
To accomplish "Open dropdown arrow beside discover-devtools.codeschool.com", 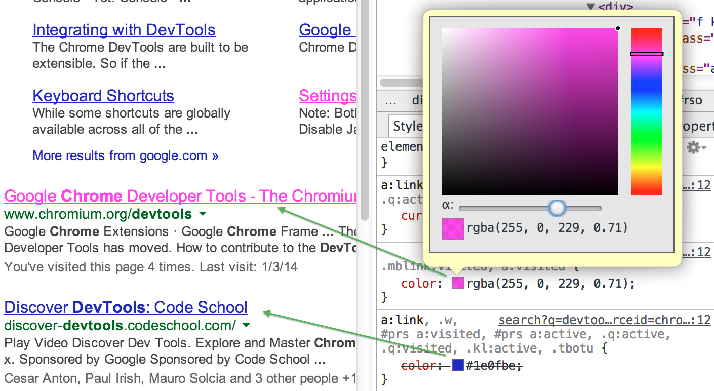I will (246, 325).
